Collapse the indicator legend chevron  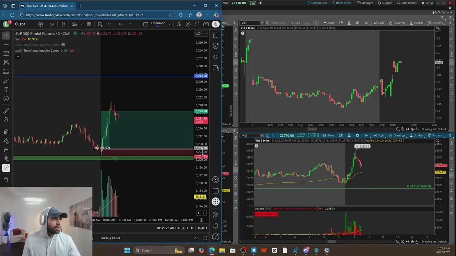click(18, 57)
